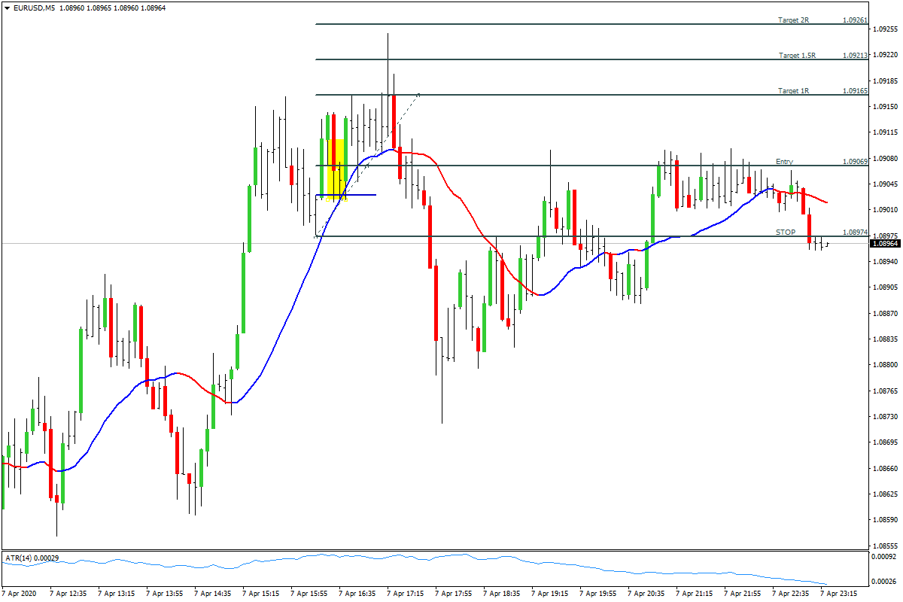Click the 7 Apr 22:35 time label
Image resolution: width=903 pixels, height=602 pixels.
pyautogui.click(x=792, y=594)
